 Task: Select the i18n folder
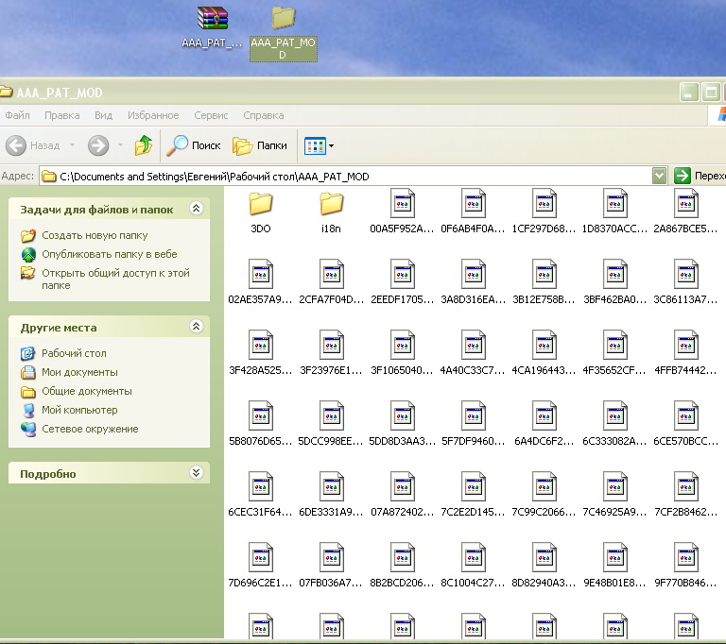click(x=331, y=204)
